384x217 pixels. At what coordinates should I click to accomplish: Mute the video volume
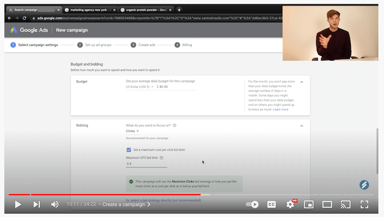tap(55, 204)
